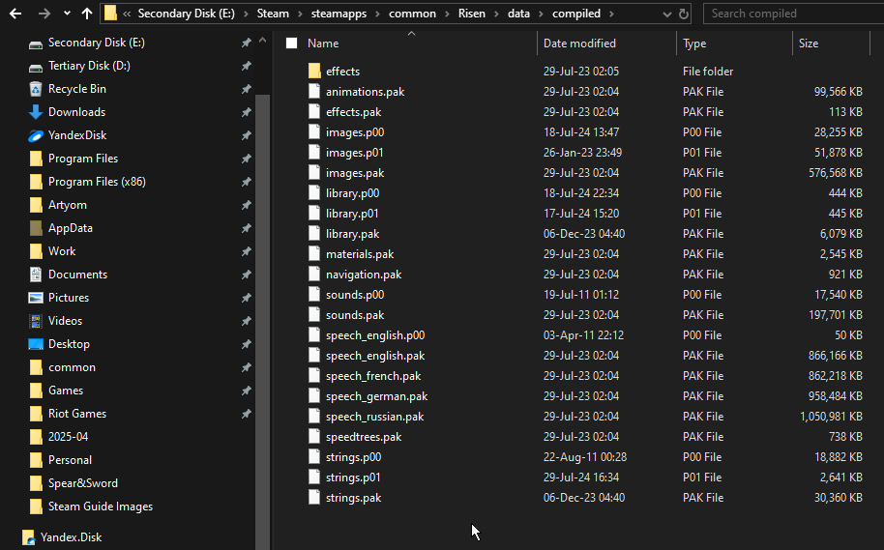884x550 pixels.
Task: Select effects.pak file name
Action: [353, 112]
